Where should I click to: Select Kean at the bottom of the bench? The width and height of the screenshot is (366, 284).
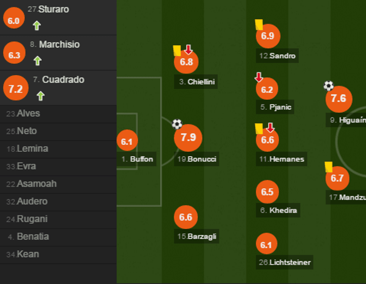pos(25,254)
